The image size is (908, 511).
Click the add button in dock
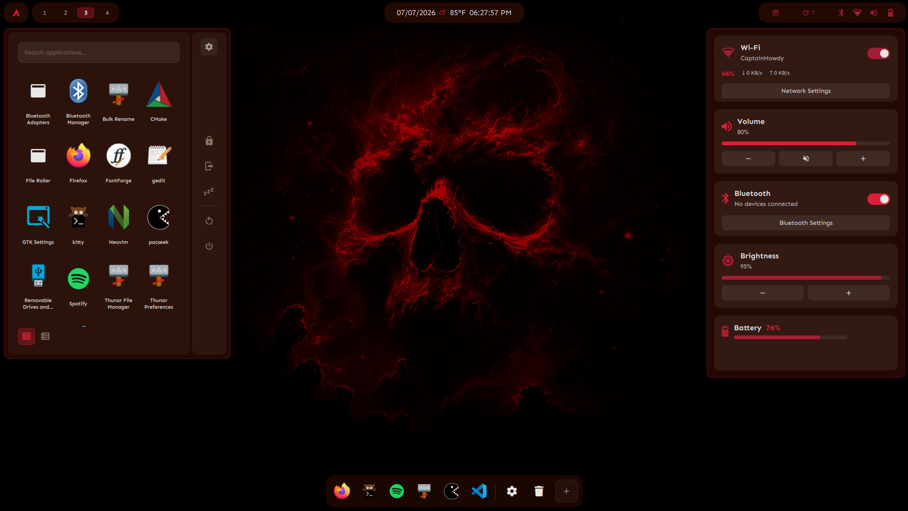pyautogui.click(x=567, y=491)
